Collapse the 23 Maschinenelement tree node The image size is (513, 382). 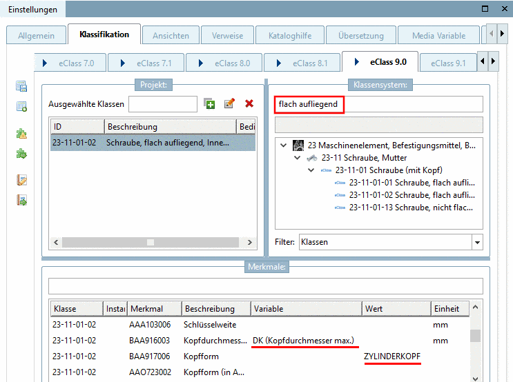pyautogui.click(x=283, y=145)
